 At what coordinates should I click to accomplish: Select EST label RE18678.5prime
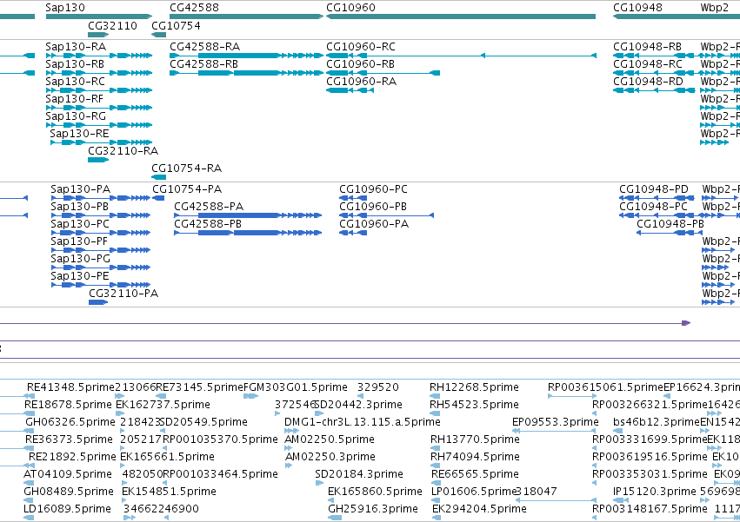pos(68,405)
